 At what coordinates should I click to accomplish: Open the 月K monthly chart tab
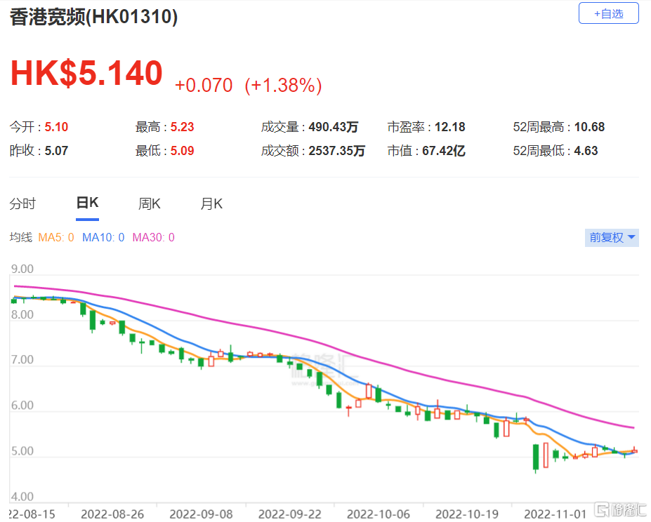[211, 203]
